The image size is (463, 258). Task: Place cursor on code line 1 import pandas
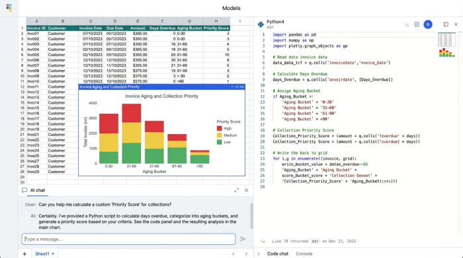pyautogui.click(x=294, y=35)
